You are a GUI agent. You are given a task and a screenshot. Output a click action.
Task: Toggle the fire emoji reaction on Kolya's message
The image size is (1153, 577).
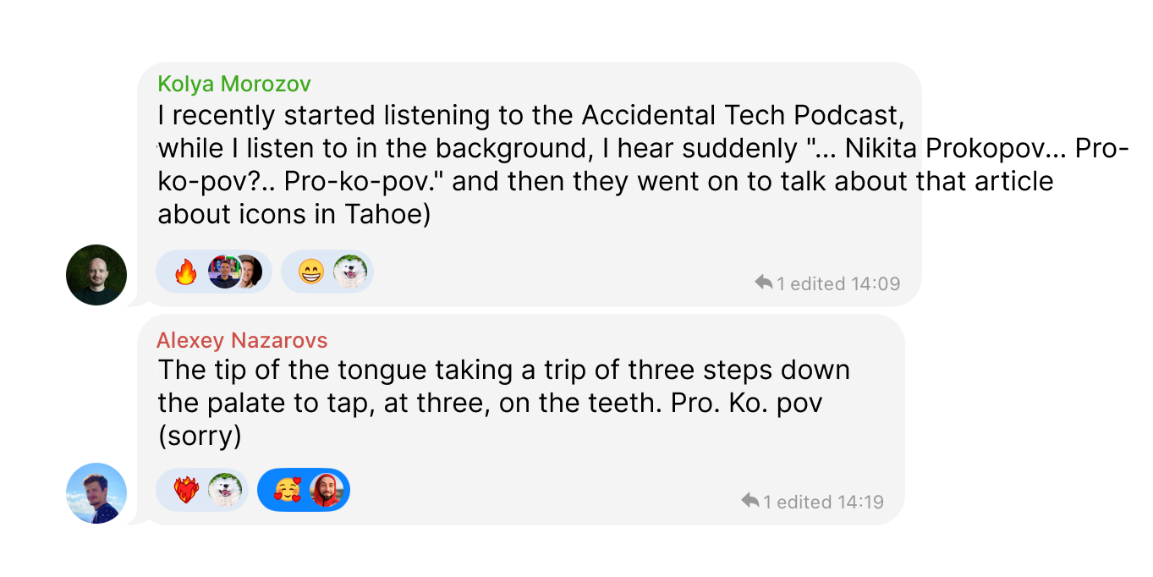(185, 272)
